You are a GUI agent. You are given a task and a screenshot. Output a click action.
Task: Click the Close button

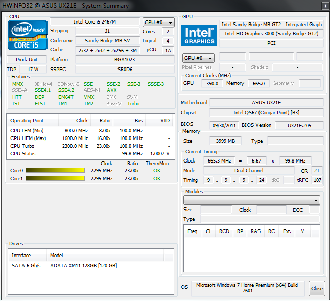317,288
